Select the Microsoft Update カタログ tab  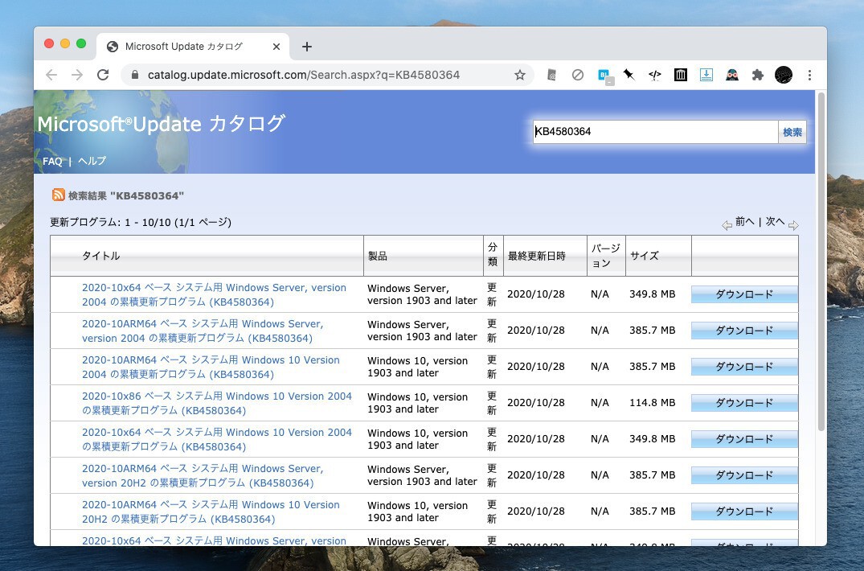(183, 47)
